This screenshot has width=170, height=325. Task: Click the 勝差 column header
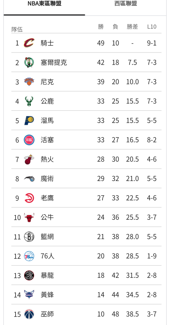132,27
